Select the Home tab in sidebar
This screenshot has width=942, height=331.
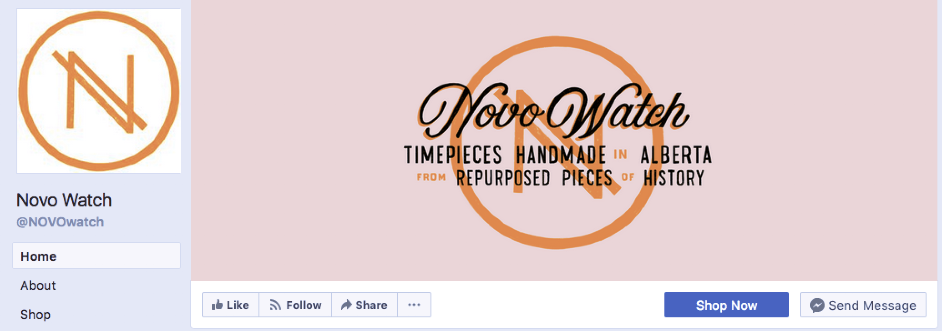(96, 256)
